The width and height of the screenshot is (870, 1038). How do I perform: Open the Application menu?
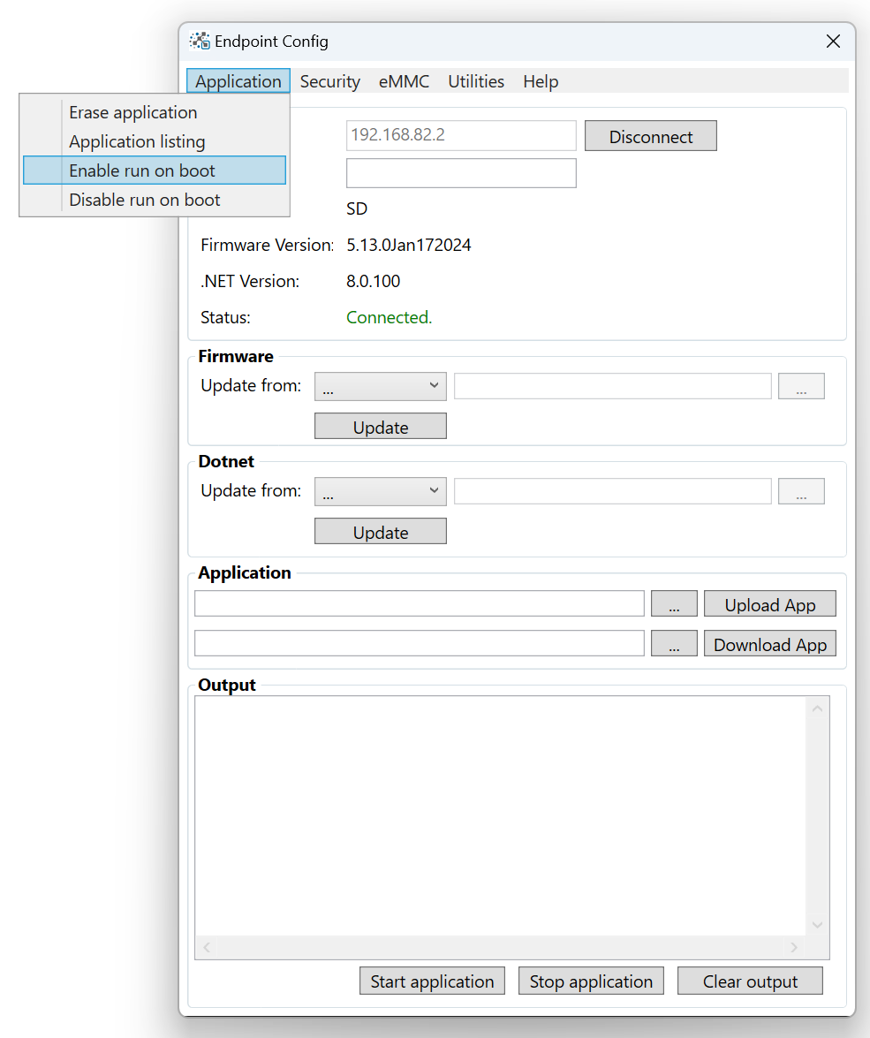[x=238, y=80]
